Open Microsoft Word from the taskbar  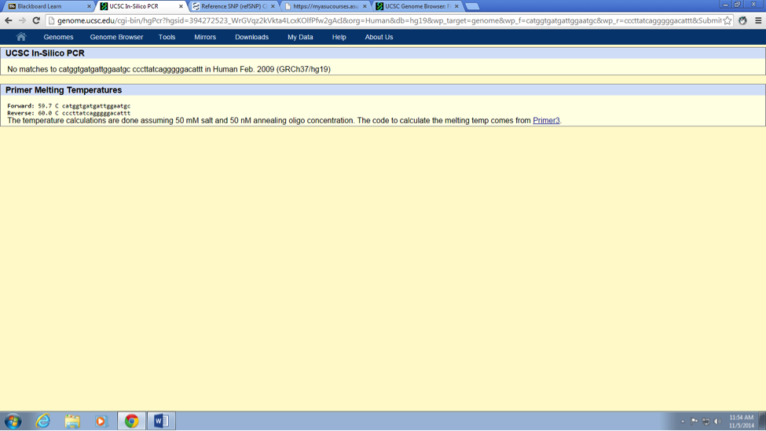point(161,422)
